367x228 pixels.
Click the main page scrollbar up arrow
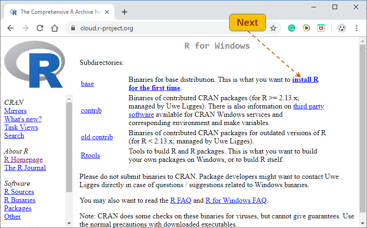[362, 41]
